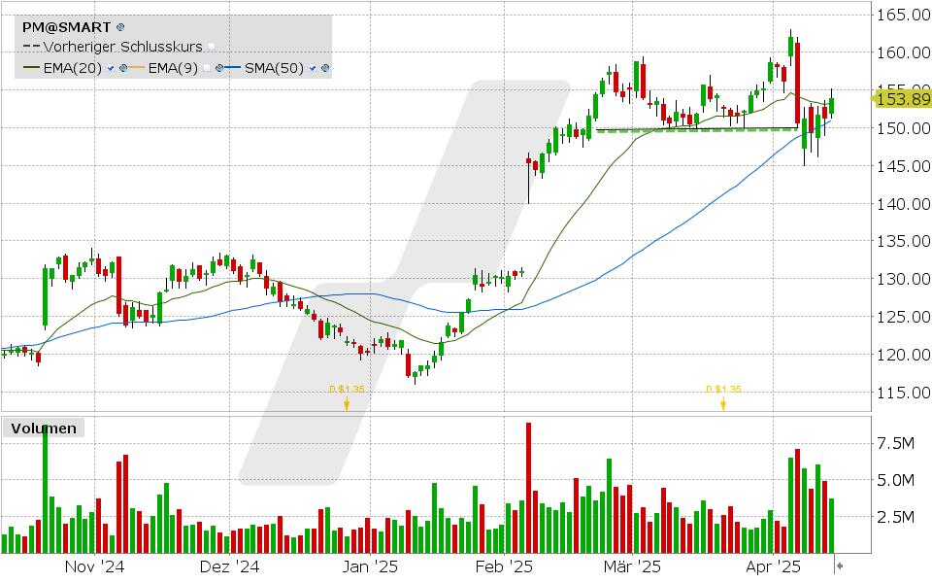Click the 135.00 price axis label
The width and height of the screenshot is (932, 583).
click(904, 241)
